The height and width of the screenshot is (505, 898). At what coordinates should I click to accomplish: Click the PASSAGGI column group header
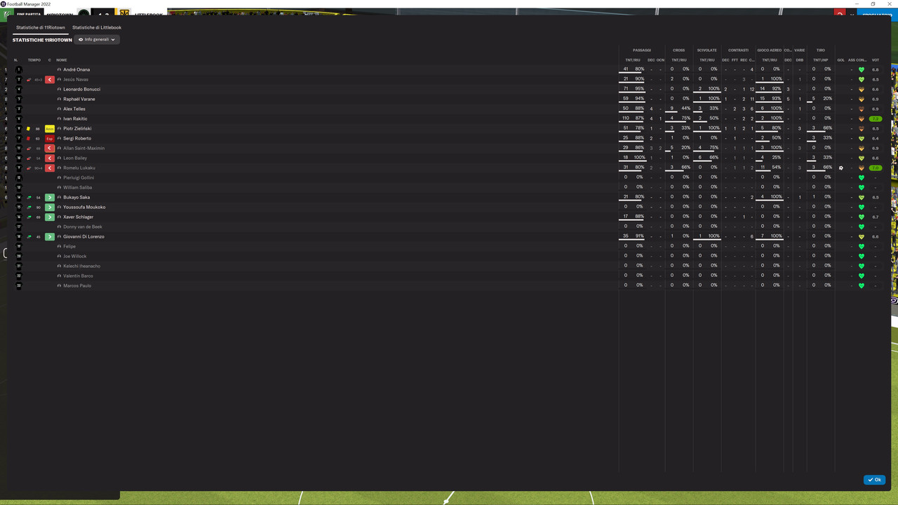(642, 50)
